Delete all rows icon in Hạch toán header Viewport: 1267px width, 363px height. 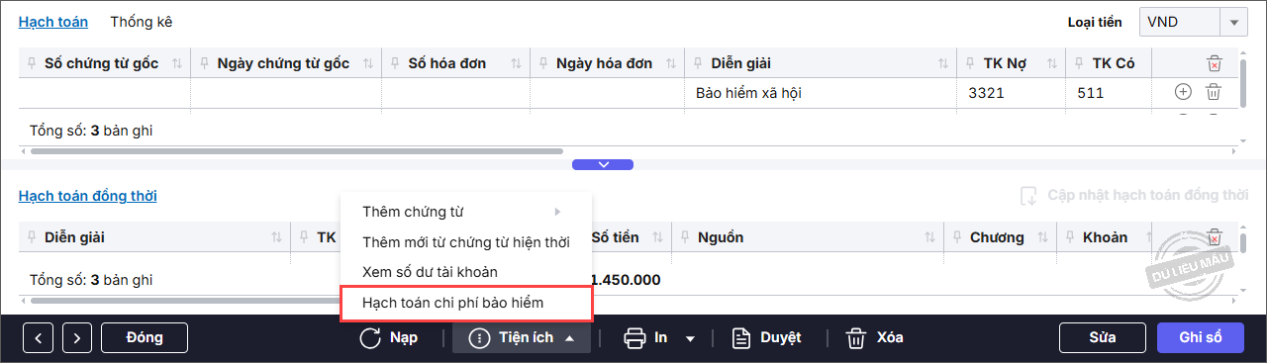tap(1214, 63)
